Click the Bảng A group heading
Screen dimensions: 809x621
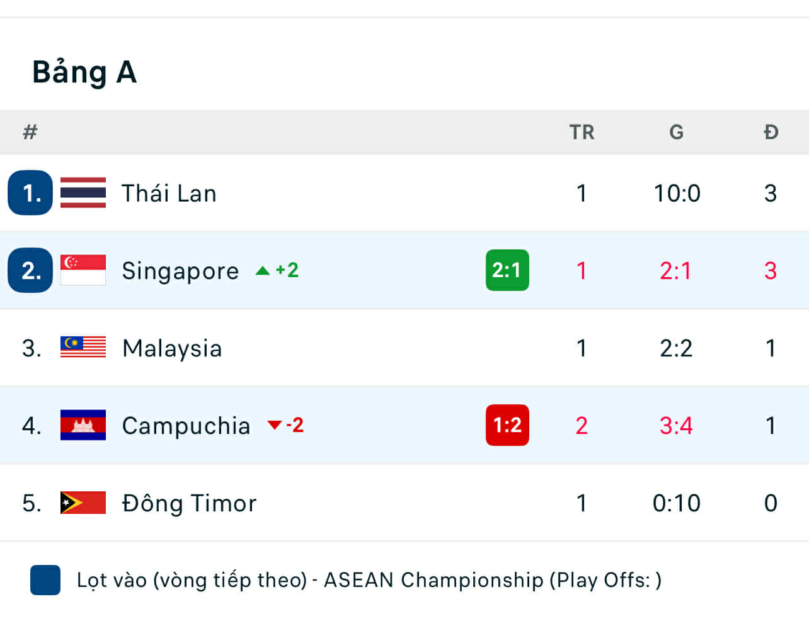(84, 72)
